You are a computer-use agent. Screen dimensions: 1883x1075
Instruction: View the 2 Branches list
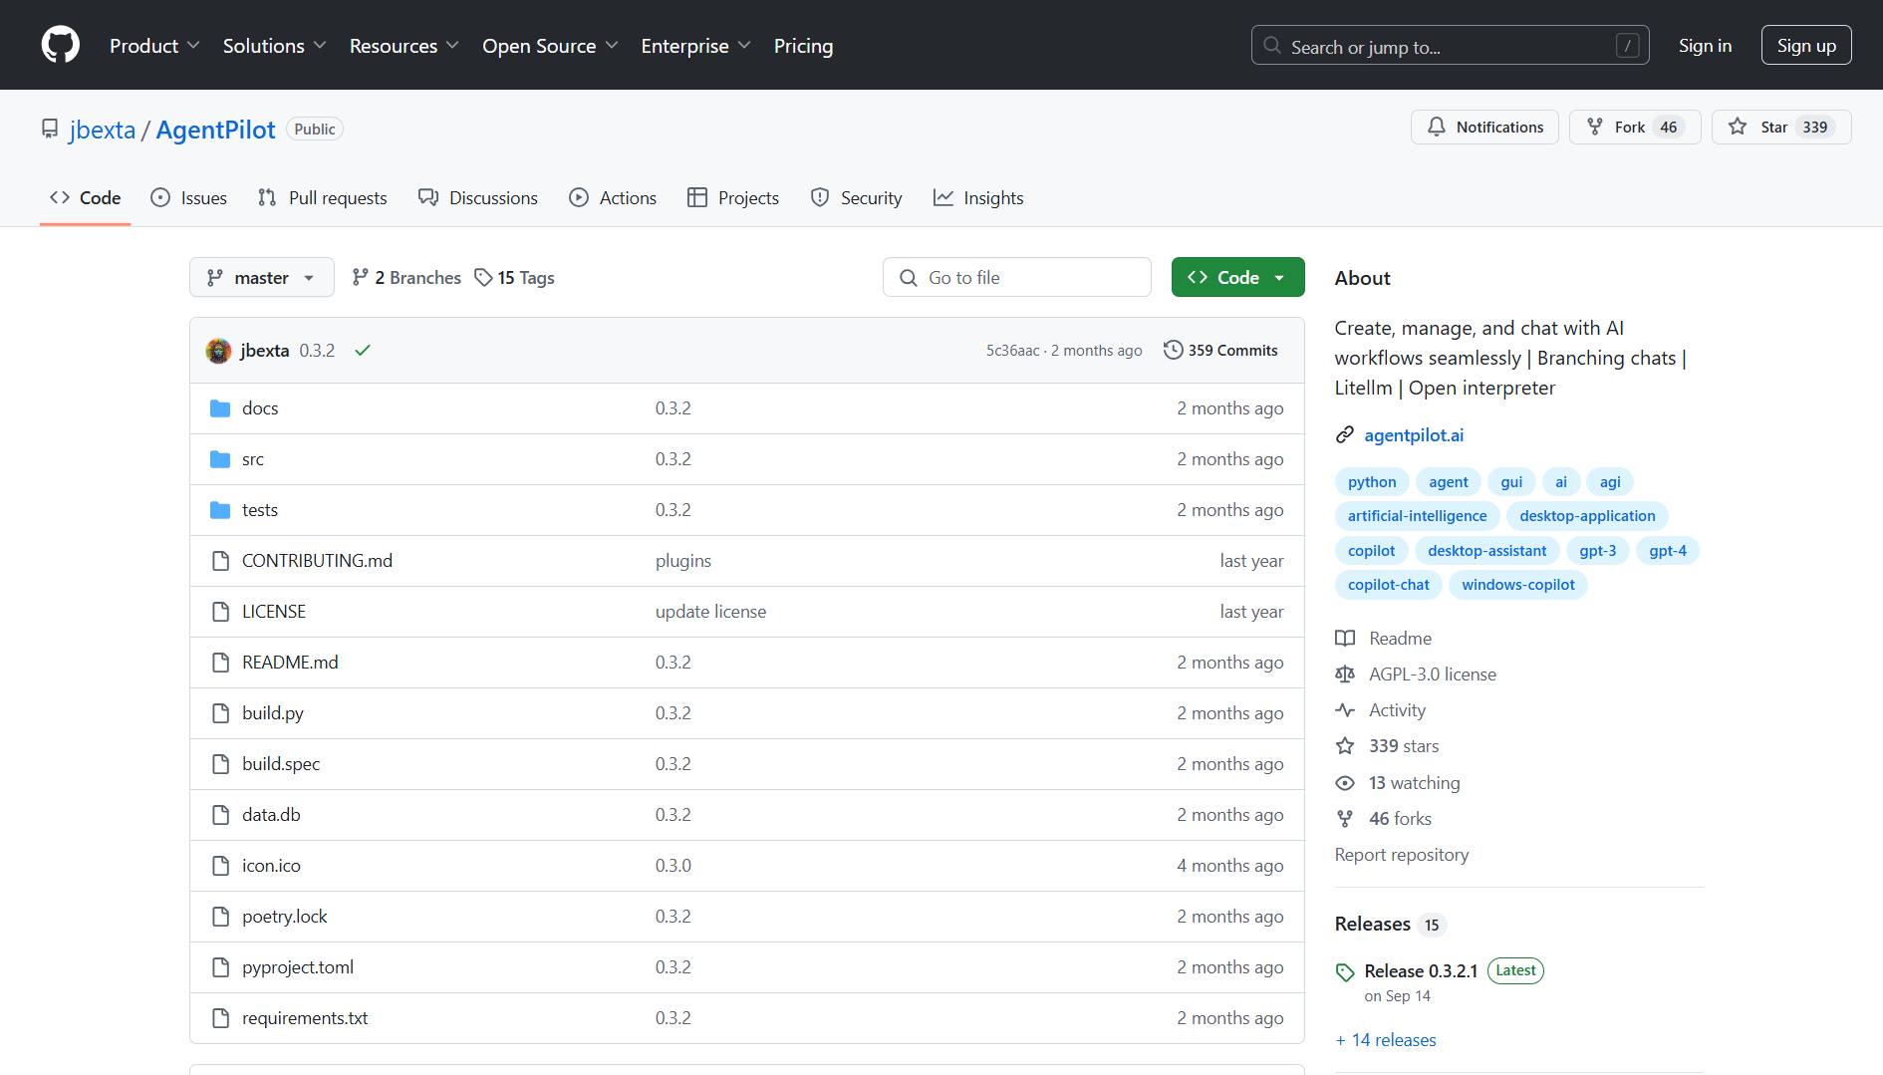pyautogui.click(x=406, y=278)
